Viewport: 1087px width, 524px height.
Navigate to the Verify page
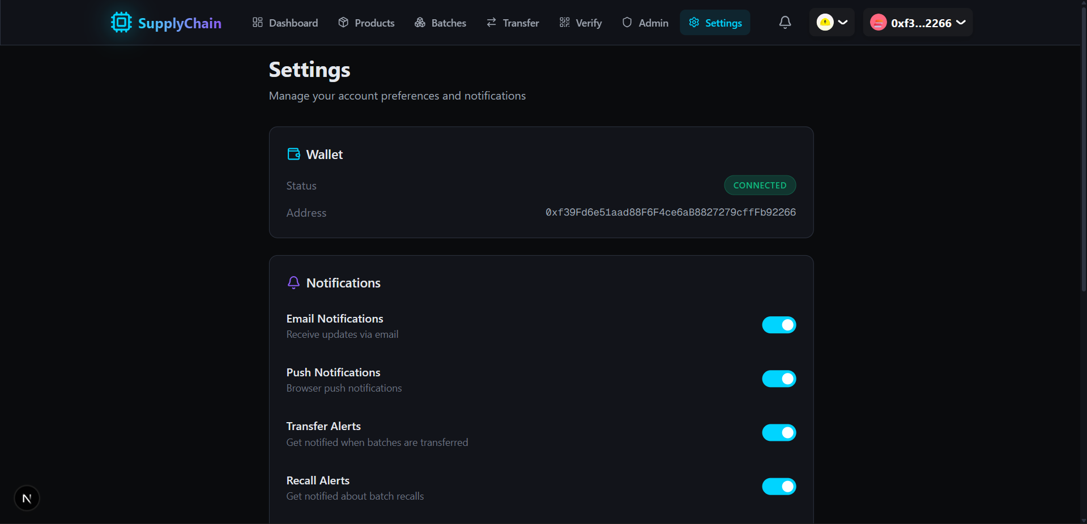(581, 23)
